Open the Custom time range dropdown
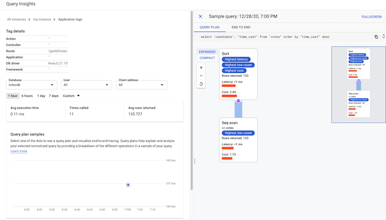This screenshot has height=220, width=386. [71, 95]
